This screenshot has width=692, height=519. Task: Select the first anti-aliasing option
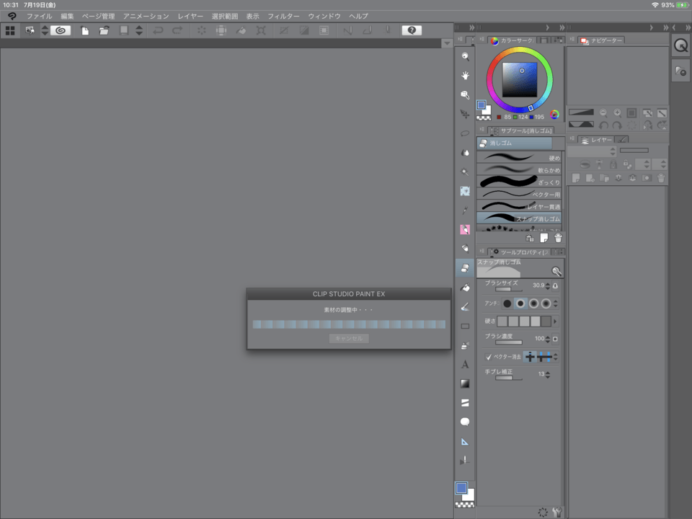pyautogui.click(x=507, y=303)
